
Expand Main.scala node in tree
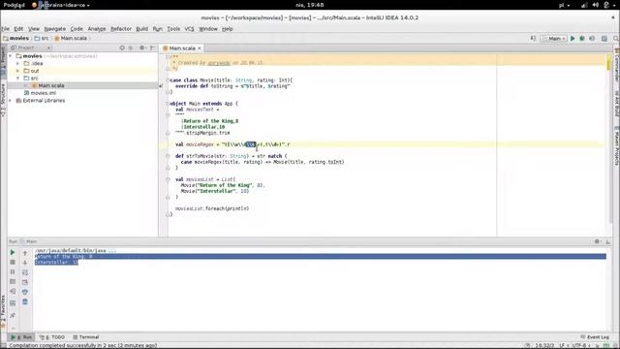click(26, 85)
